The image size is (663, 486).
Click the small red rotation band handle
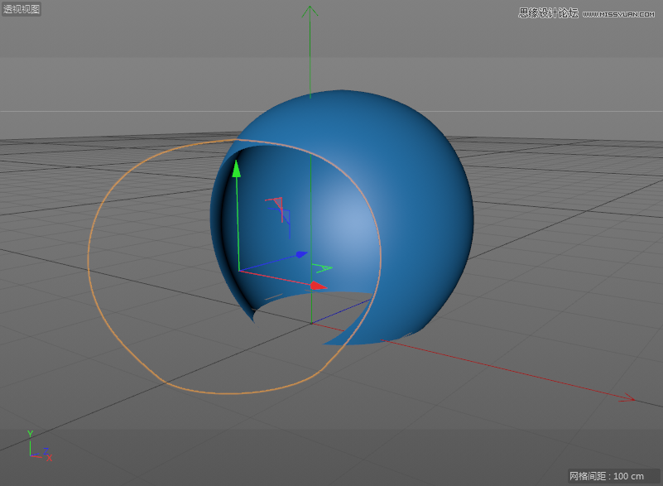(279, 203)
